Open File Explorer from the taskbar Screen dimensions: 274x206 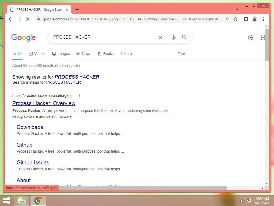[x=22, y=201]
